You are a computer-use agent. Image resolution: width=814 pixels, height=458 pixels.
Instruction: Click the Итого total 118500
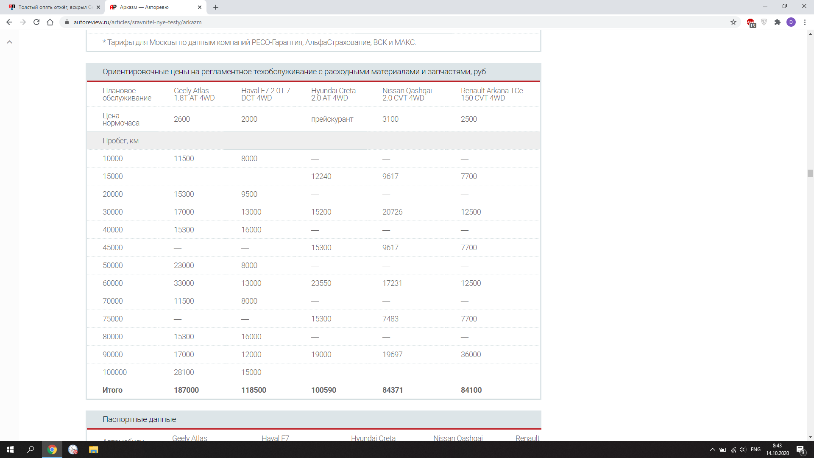254,390
